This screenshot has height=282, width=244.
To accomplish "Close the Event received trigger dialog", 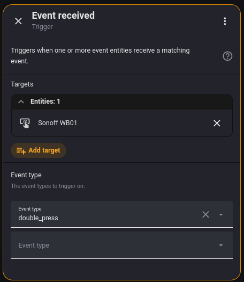I will click(x=18, y=21).
